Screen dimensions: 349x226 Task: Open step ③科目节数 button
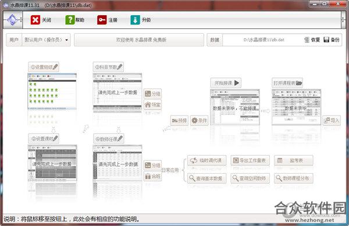pyautogui.click(x=108, y=67)
